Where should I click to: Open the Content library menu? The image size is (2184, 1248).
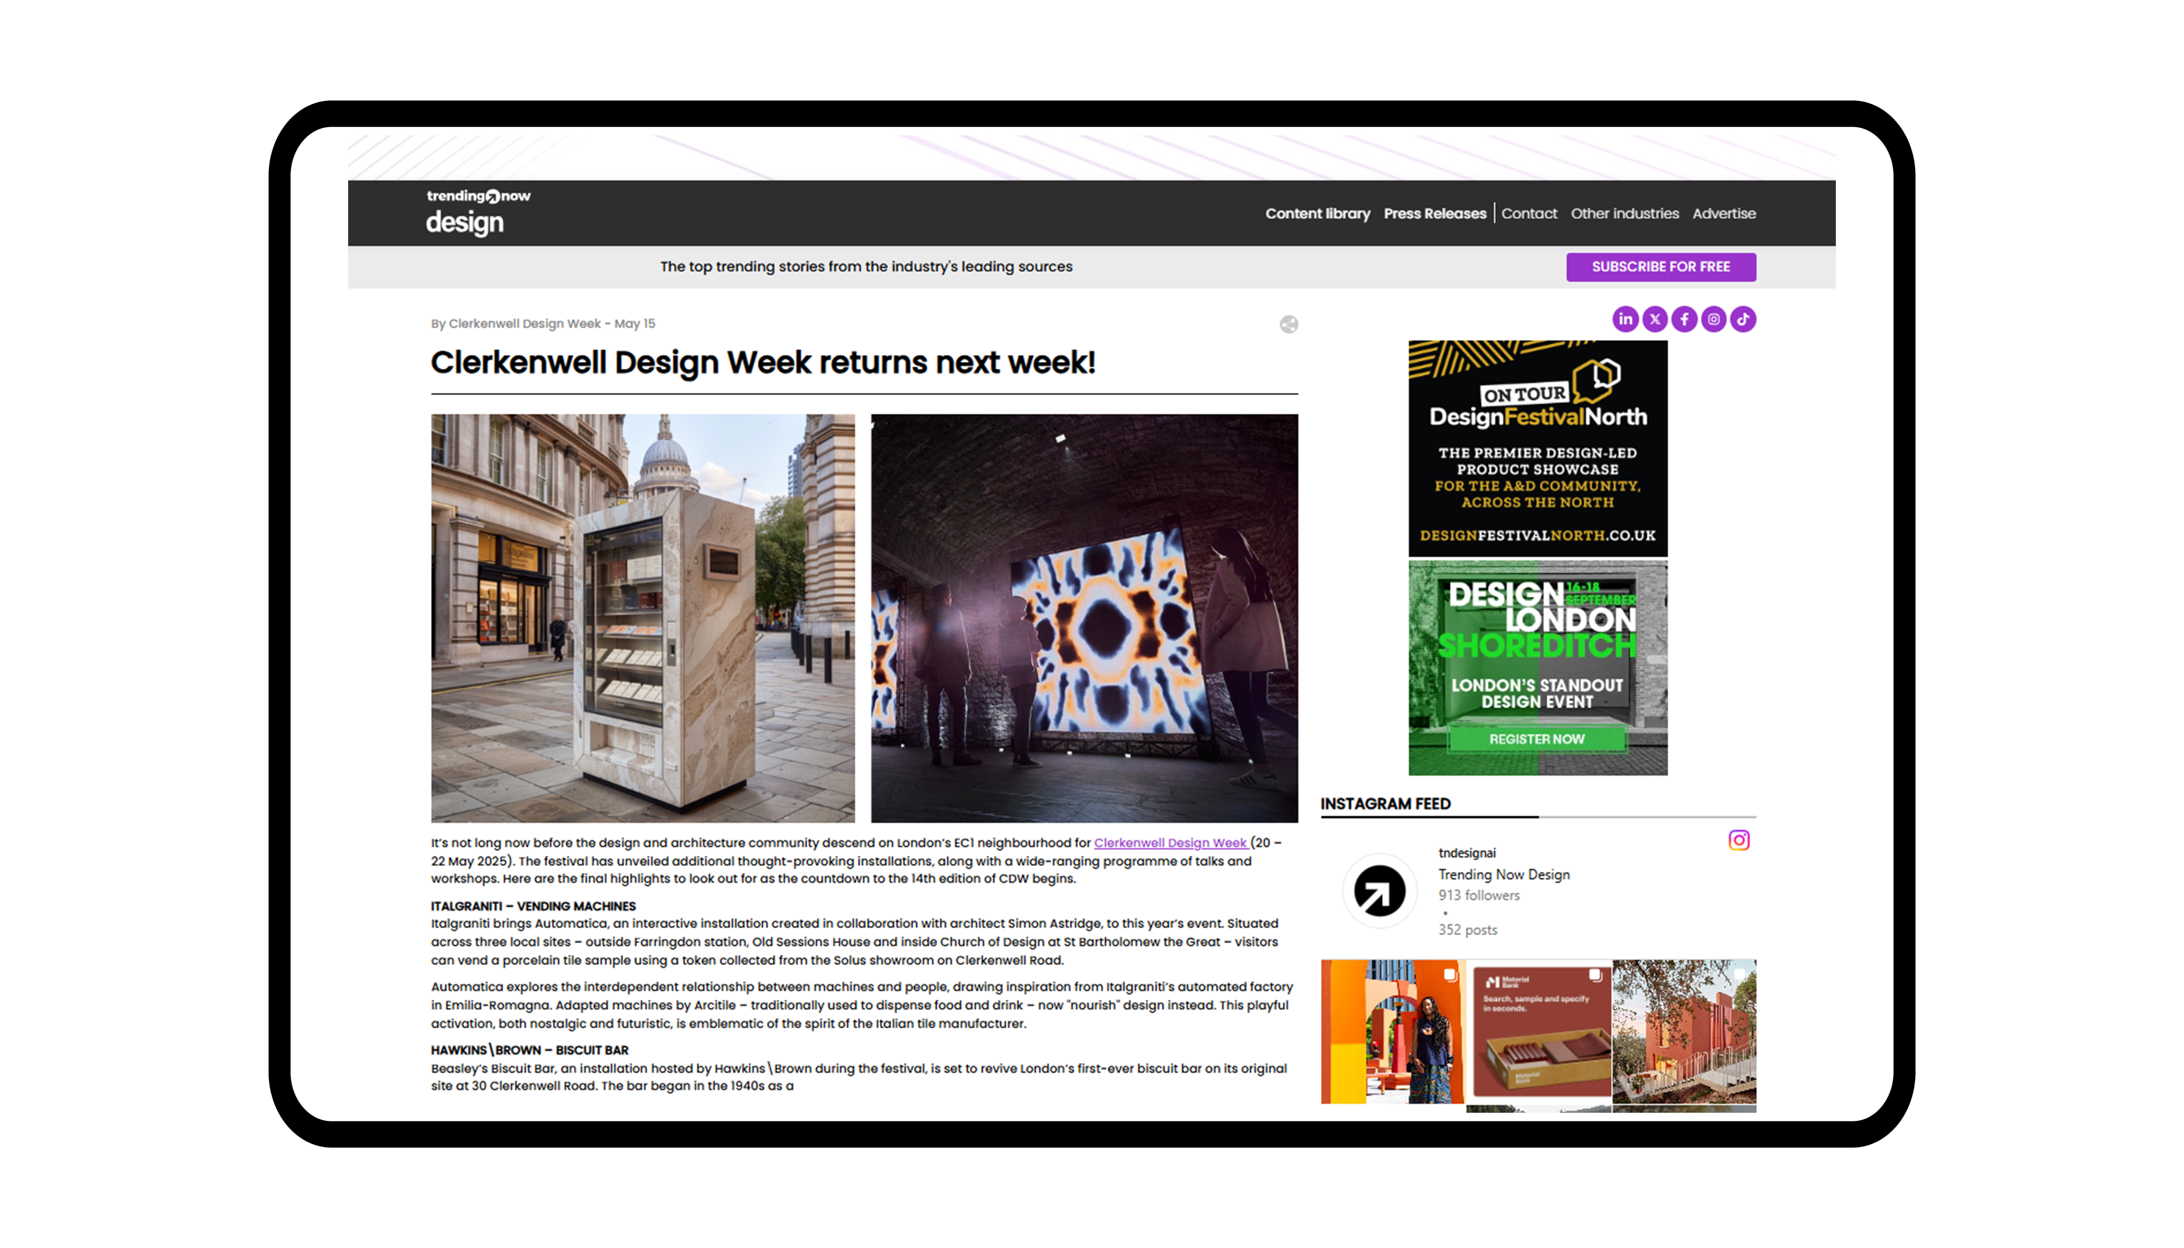1317,213
